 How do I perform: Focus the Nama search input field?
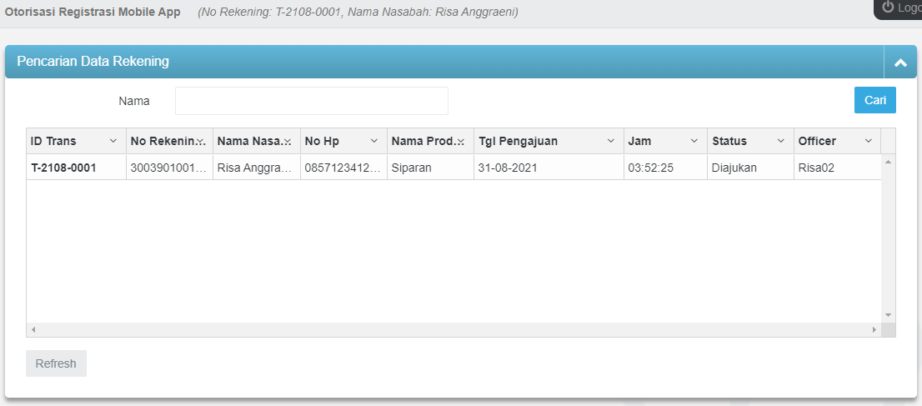(311, 101)
